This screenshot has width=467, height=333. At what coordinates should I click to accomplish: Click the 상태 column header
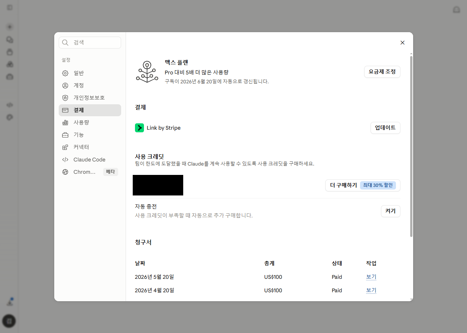337,263
